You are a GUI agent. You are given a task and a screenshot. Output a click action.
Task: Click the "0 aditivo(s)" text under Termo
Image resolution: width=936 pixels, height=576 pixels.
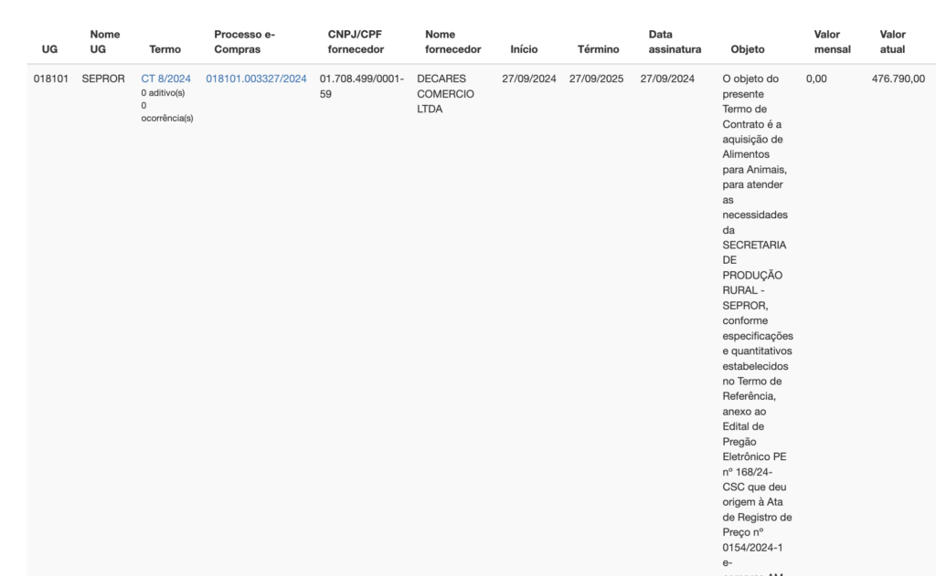[x=164, y=93]
